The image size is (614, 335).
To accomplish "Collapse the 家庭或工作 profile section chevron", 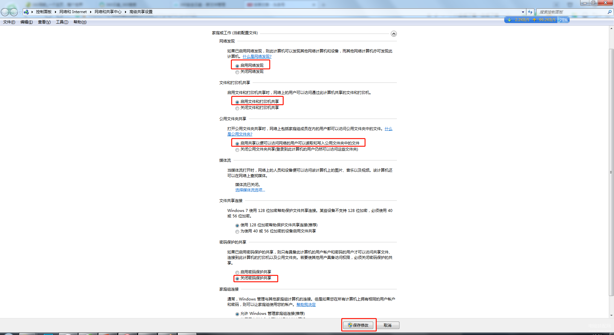I will (x=394, y=34).
